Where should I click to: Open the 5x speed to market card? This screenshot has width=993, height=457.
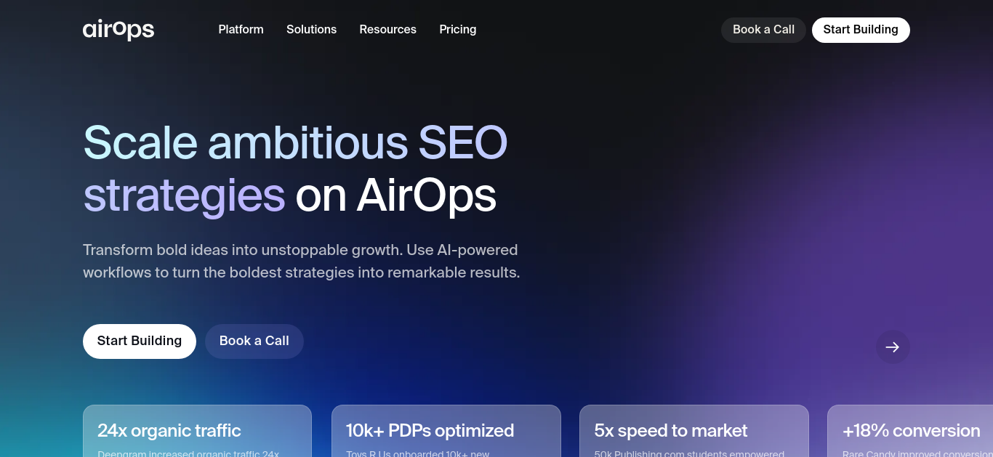(x=694, y=432)
